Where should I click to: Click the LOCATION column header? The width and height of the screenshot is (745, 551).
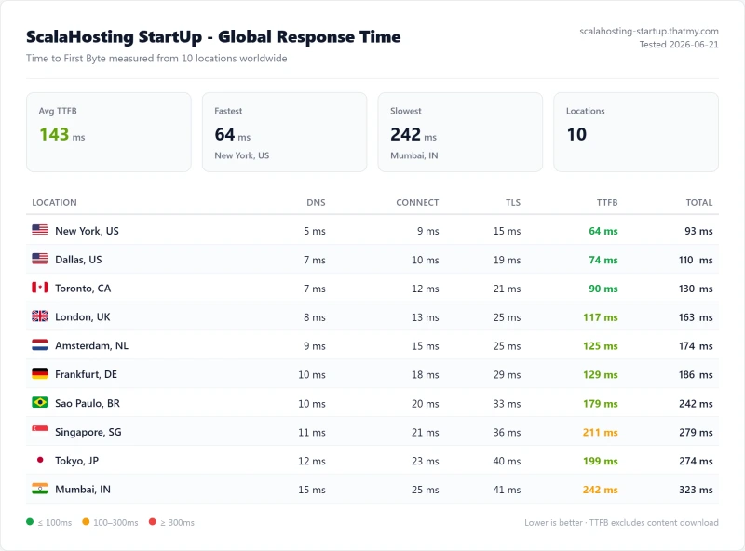point(54,202)
